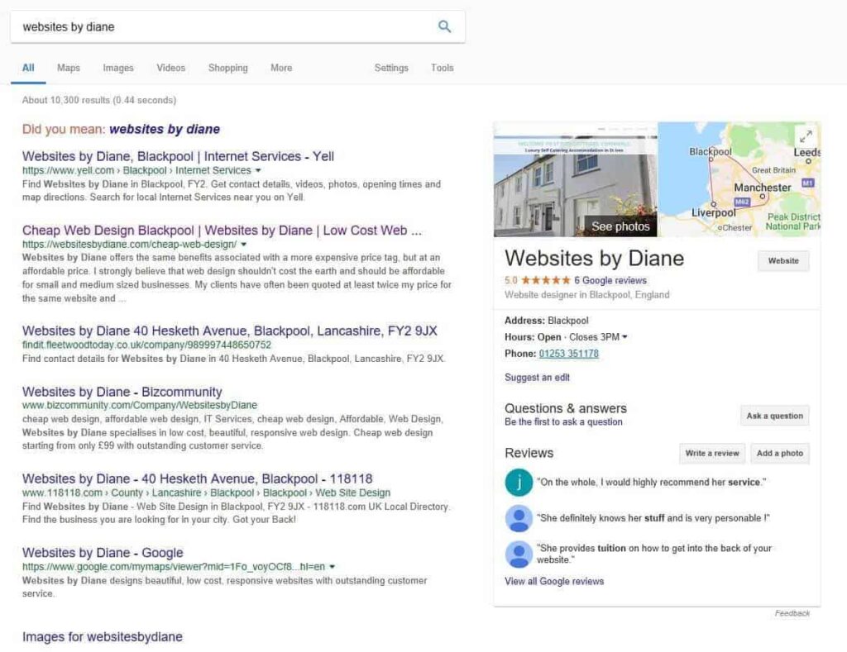The height and width of the screenshot is (652, 847).
Task: Click 'View all Google reviews'
Action: tap(554, 581)
